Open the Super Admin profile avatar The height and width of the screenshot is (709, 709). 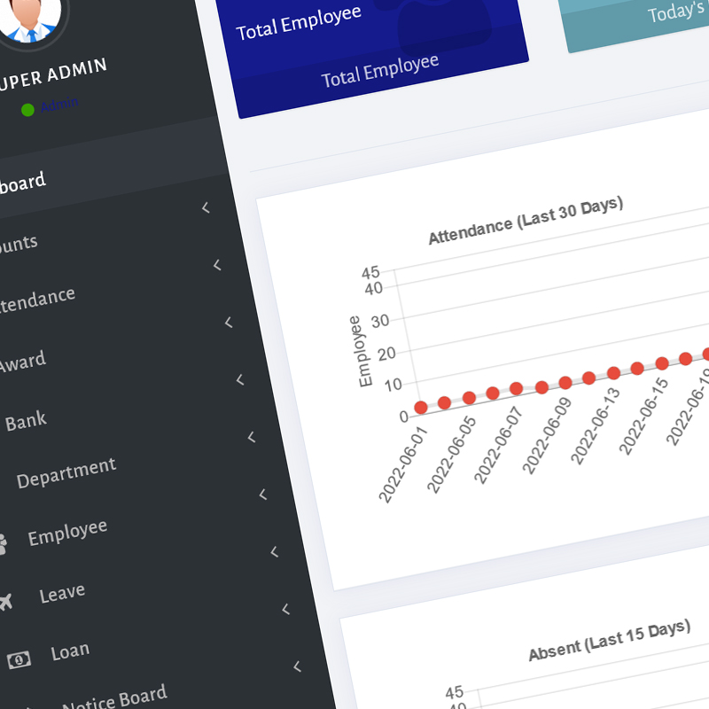tap(28, 16)
